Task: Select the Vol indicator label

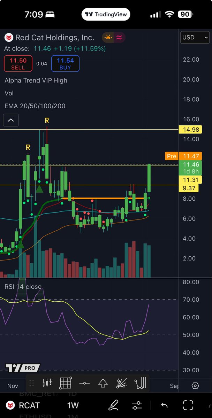Action: 9,93
